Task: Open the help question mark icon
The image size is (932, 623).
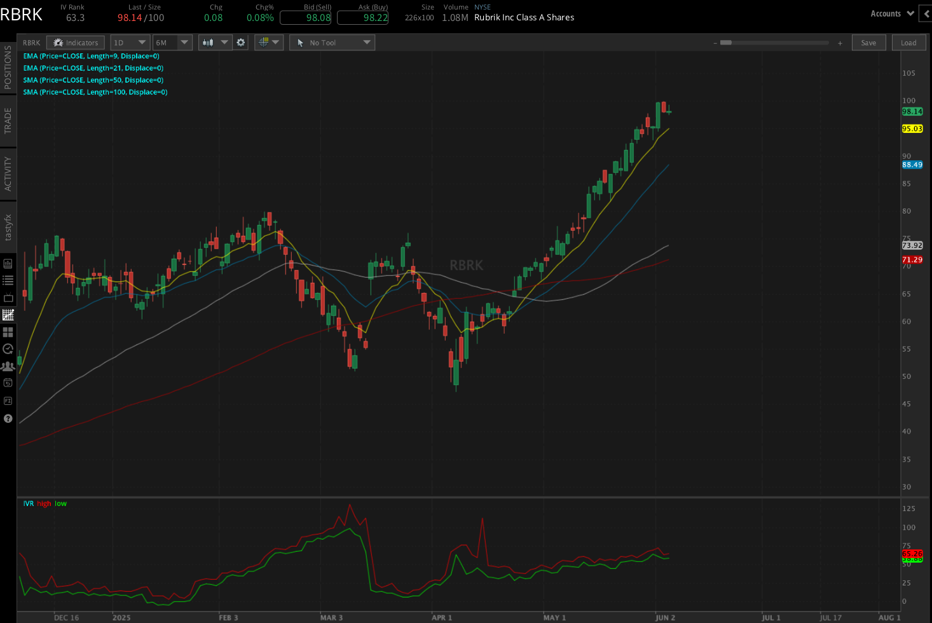Action: [8, 418]
